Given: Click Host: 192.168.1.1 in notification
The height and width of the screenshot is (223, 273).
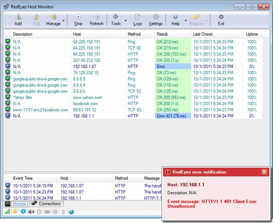Looking at the screenshot, I should pos(186,185).
